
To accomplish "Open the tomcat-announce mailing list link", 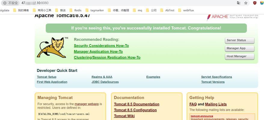I will point(202,116).
